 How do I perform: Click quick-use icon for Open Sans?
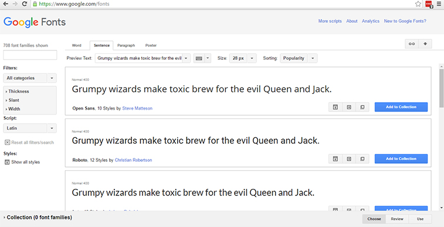point(349,107)
